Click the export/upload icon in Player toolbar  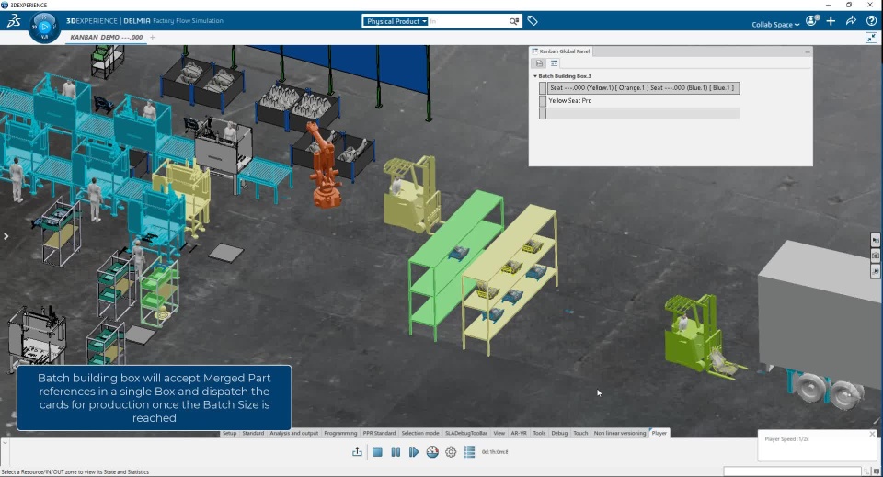point(357,451)
